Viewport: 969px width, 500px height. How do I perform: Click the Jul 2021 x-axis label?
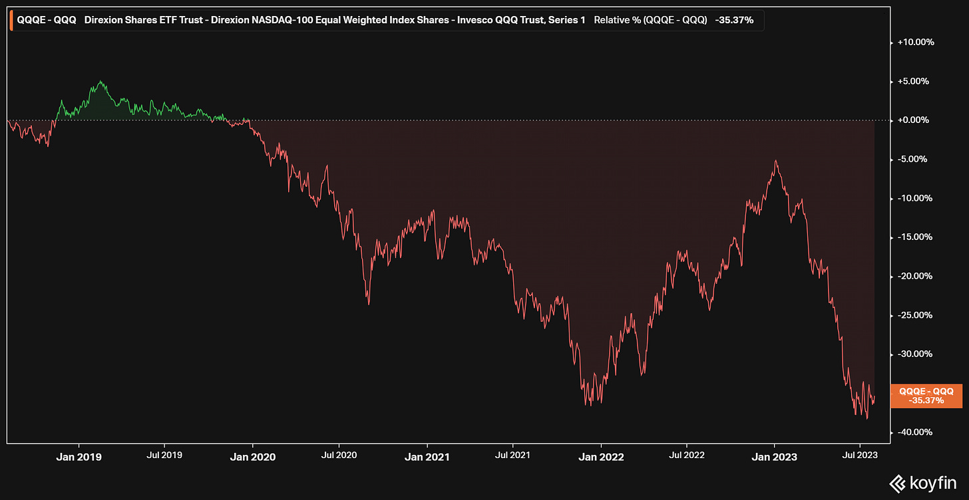(x=513, y=456)
